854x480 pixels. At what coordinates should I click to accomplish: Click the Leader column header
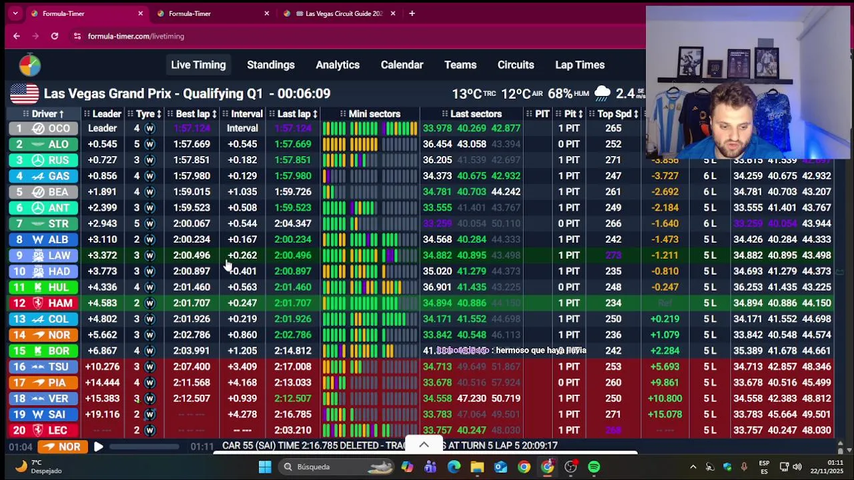pyautogui.click(x=102, y=114)
